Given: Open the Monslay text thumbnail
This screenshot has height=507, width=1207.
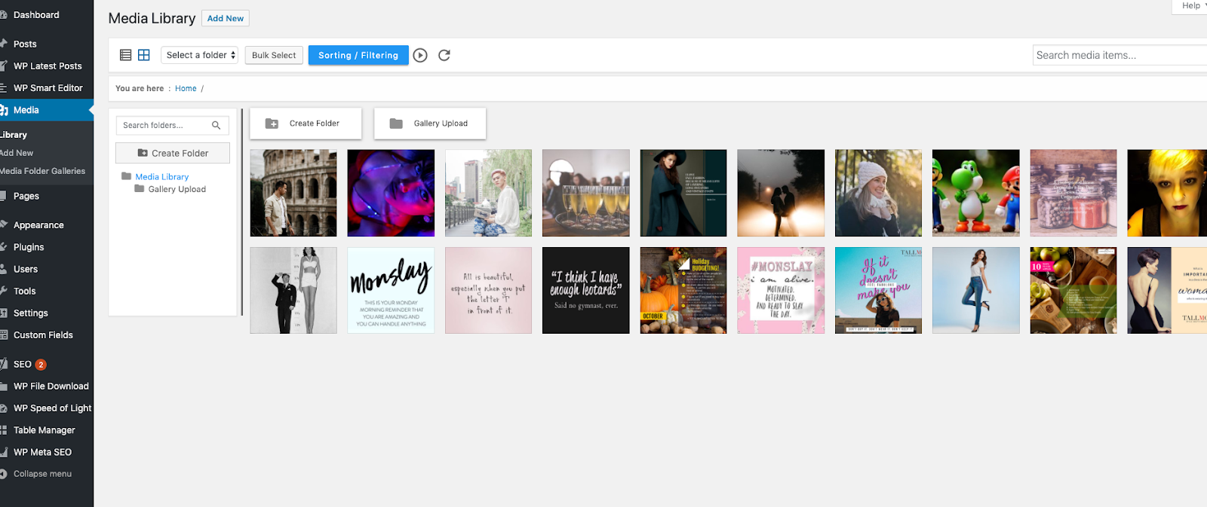Looking at the screenshot, I should [391, 290].
